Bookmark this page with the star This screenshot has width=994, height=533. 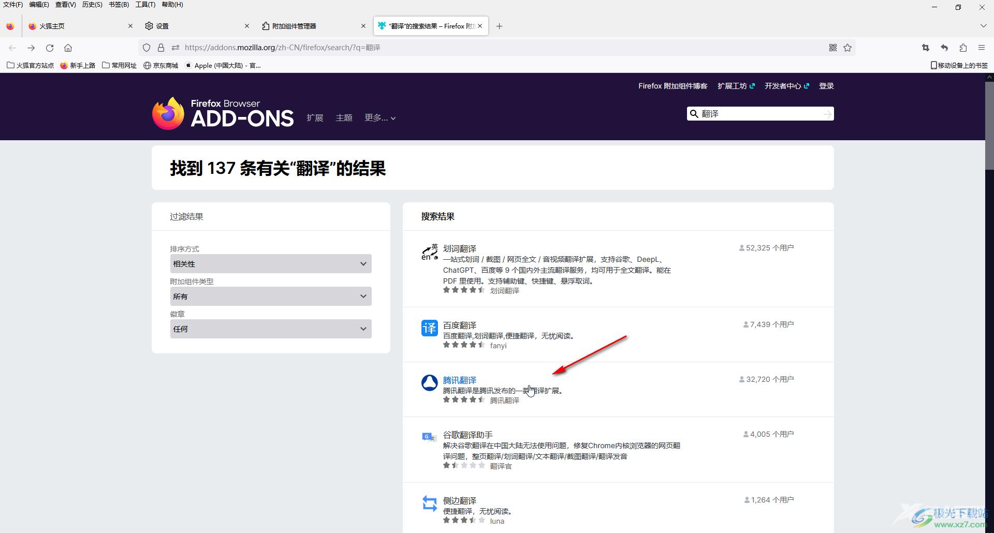click(847, 48)
